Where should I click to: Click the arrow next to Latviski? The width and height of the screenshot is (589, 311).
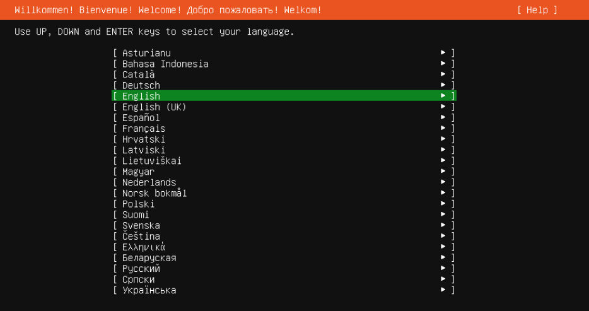pos(444,150)
